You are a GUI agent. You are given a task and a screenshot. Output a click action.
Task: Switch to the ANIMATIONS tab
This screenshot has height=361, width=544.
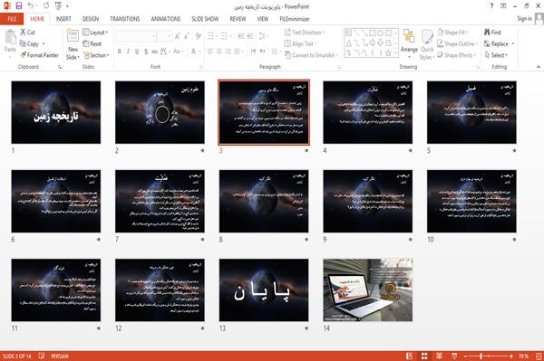pos(166,19)
